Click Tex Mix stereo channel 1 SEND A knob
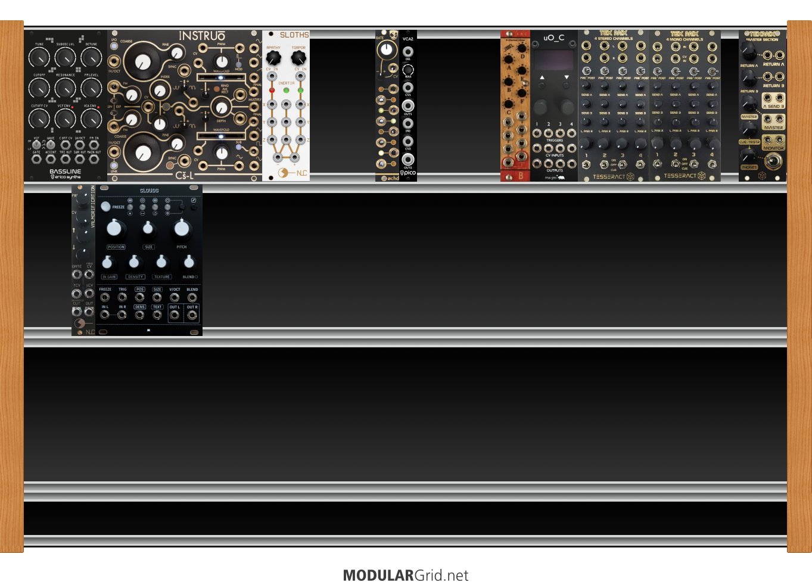 click(x=587, y=86)
